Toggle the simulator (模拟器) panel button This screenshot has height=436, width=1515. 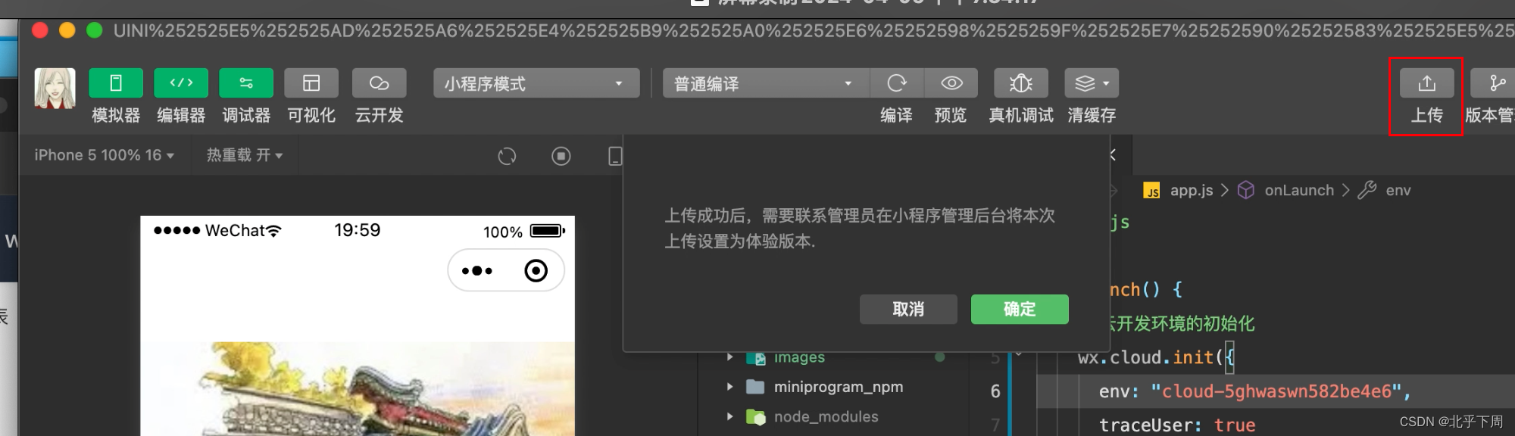(x=115, y=83)
